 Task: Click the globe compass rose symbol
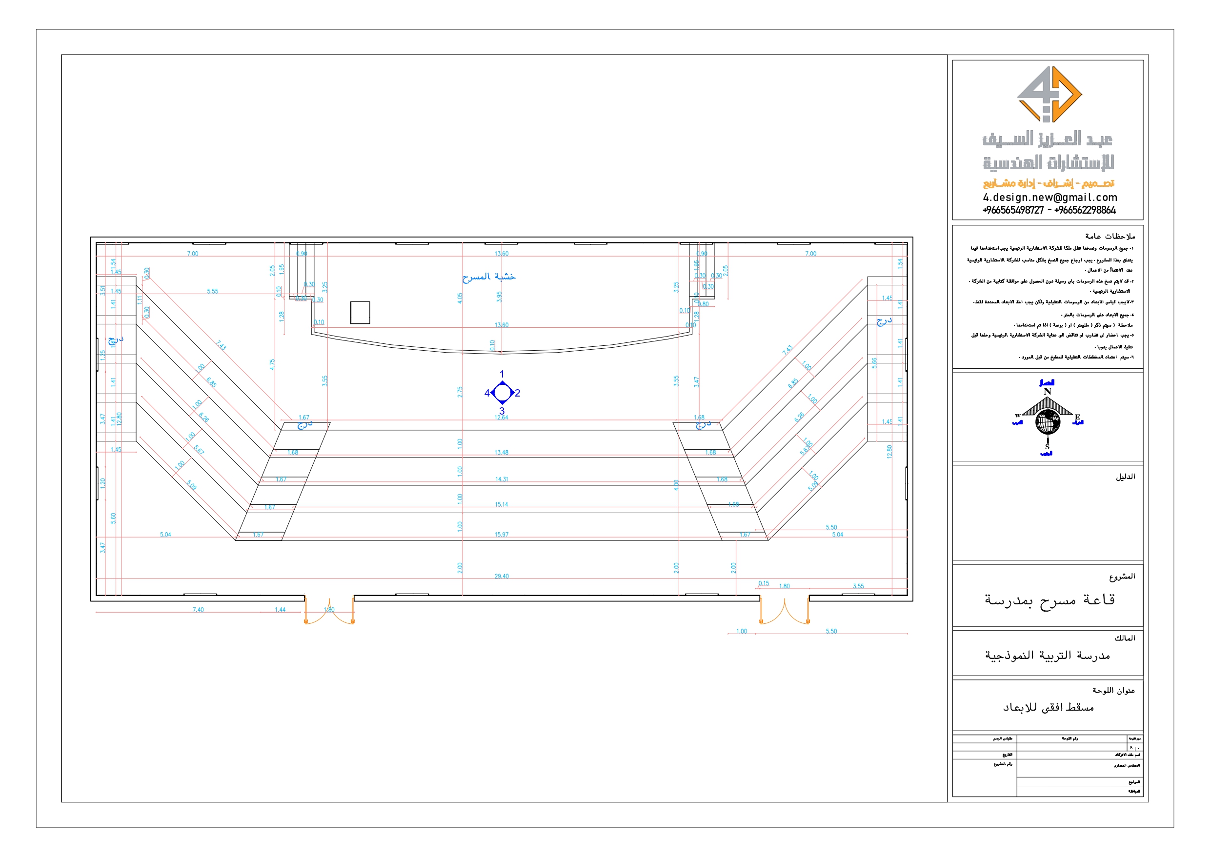tap(1048, 421)
